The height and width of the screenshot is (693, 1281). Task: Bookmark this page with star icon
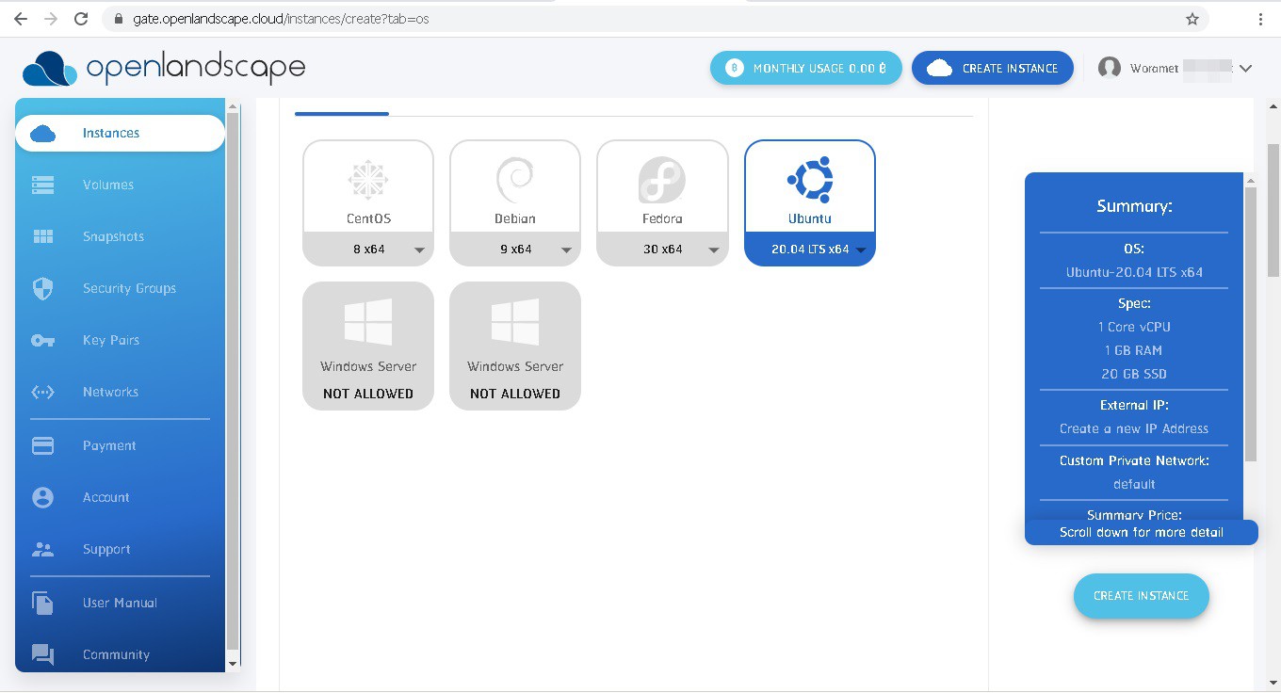click(x=1192, y=19)
